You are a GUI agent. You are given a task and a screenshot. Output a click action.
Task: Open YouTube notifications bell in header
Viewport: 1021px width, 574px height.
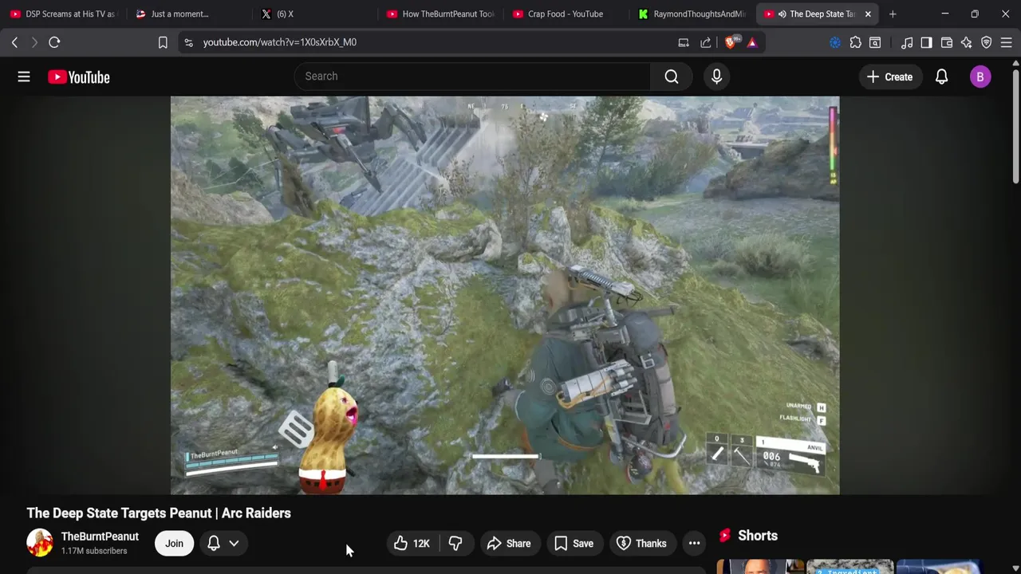941,77
